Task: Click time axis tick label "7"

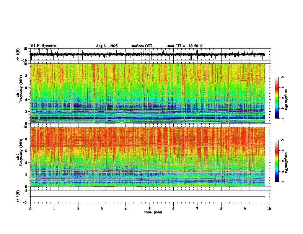Action: point(197,209)
